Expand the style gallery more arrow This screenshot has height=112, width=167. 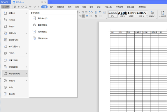click(x=147, y=17)
